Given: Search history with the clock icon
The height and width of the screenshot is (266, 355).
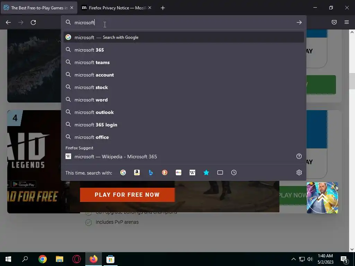Looking at the screenshot, I should tap(234, 172).
